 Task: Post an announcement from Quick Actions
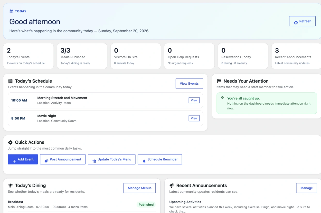point(63,159)
